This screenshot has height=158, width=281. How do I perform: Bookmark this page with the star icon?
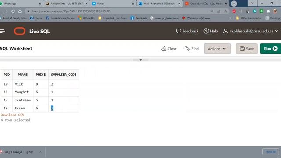click(225, 11)
